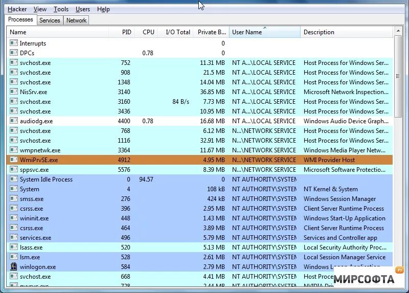This screenshot has height=293, width=409.
Task: Click 'Services and Controller app' description
Action: pyautogui.click(x=340, y=238)
